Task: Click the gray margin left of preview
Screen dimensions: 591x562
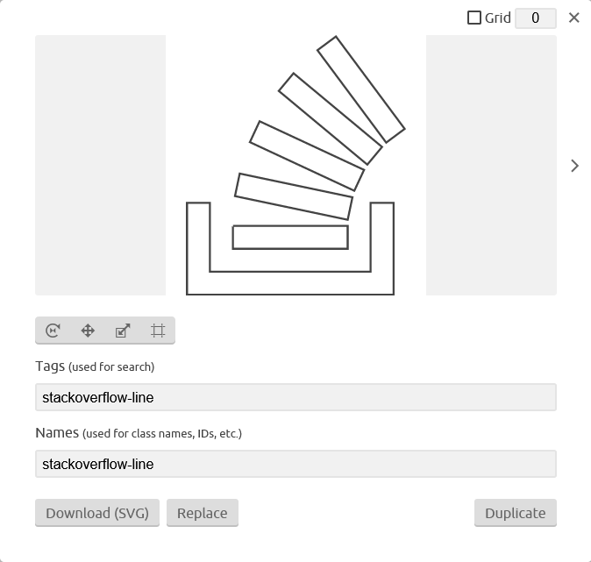Action: click(100, 165)
